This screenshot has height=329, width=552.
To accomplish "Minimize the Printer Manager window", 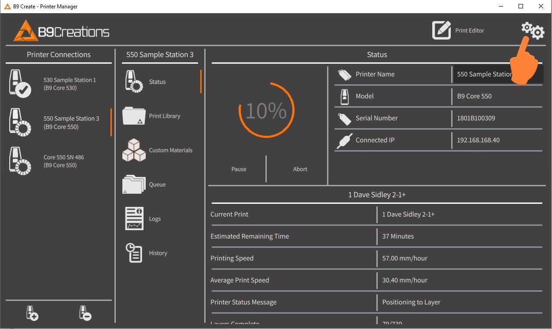I will click(x=500, y=7).
